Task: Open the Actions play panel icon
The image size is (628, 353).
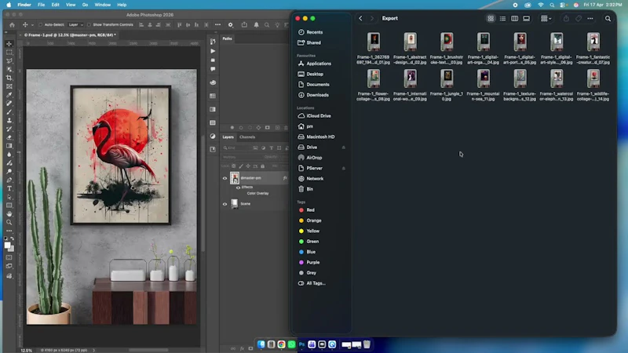Action: (x=213, y=51)
